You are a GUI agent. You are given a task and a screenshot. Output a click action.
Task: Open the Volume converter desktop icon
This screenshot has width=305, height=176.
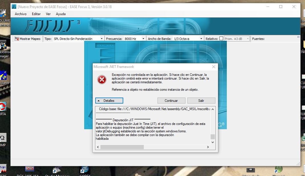click(x=4, y=18)
